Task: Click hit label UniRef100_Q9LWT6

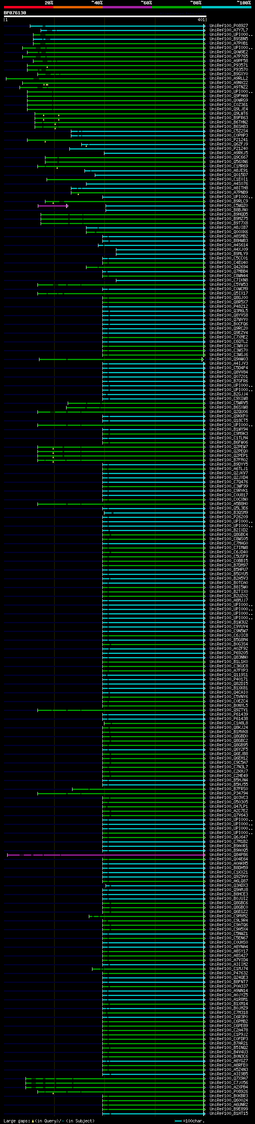Action: (228, 114)
